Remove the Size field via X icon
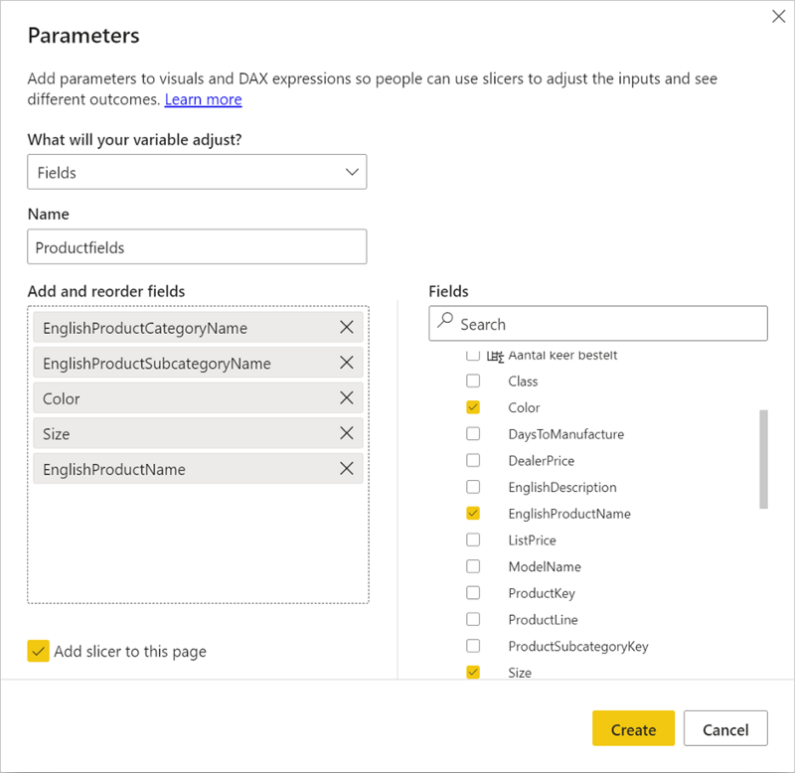The height and width of the screenshot is (773, 795). (x=347, y=434)
